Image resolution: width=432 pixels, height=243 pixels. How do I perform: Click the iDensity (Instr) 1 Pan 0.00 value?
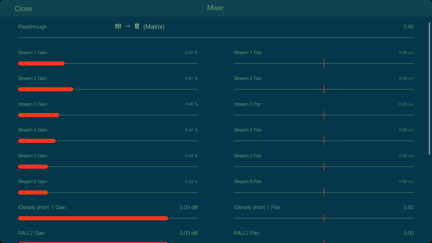408,207
